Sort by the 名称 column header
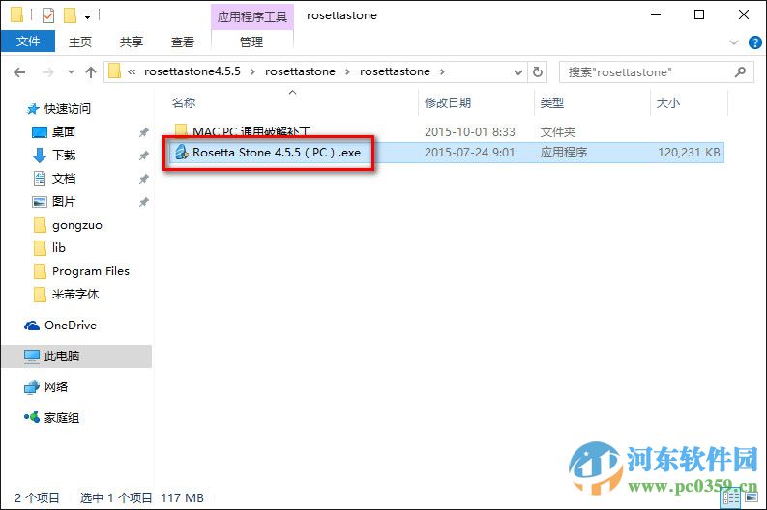 (184, 102)
